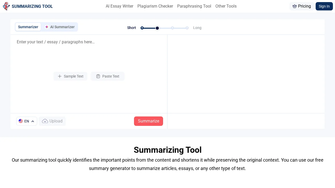The image size is (335, 188).
Task: Click the crown icon on the Pricing button
Action: click(x=295, y=6)
